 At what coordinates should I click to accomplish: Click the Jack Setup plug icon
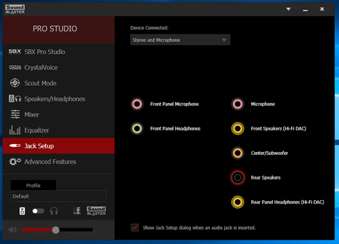(15, 146)
